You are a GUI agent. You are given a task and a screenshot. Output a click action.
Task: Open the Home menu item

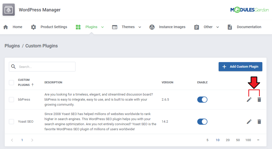pyautogui.click(x=17, y=27)
